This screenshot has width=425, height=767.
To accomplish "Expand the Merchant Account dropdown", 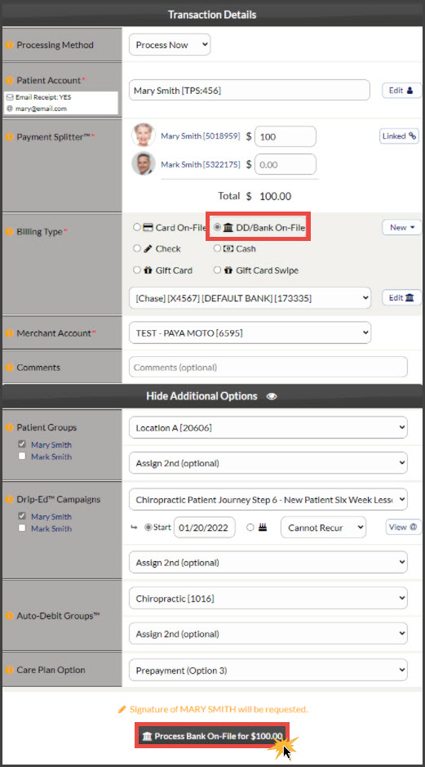I will point(250,333).
